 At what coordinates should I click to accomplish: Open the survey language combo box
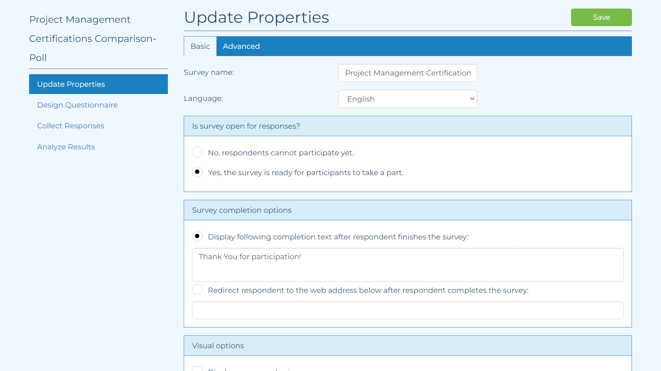[x=408, y=99]
